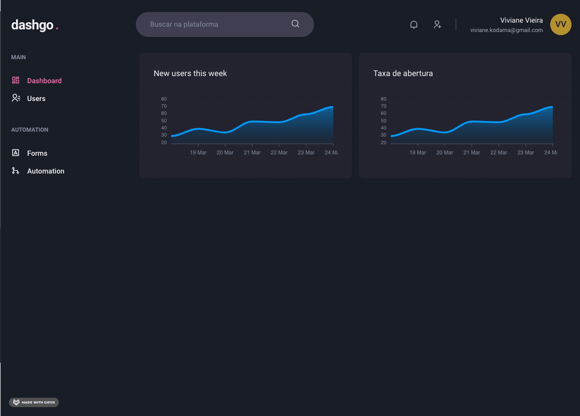Click the name Viviane Vieira

(x=521, y=20)
